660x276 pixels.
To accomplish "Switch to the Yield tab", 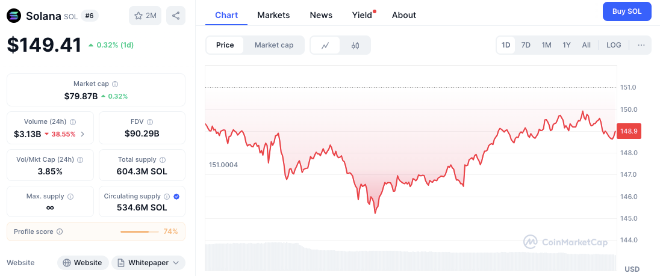I will point(363,15).
